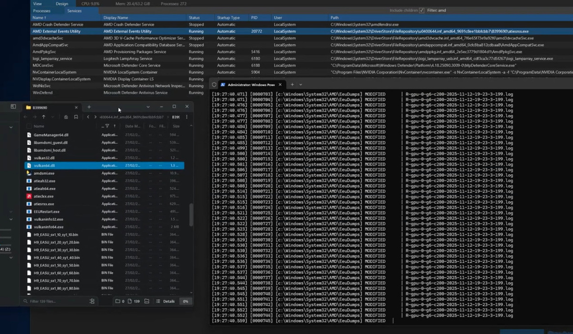
Task: Open the tab list dropdown in file manager
Action: tap(148, 107)
